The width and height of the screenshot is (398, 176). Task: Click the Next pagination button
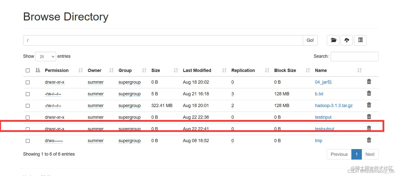pyautogui.click(x=370, y=154)
